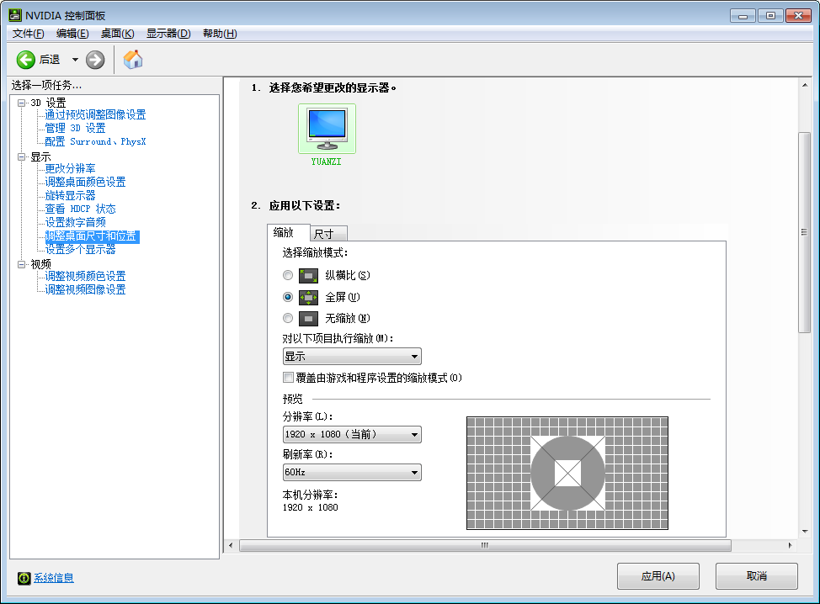Open the Back history dropdown arrow
This screenshot has width=820, height=604.
click(x=75, y=60)
